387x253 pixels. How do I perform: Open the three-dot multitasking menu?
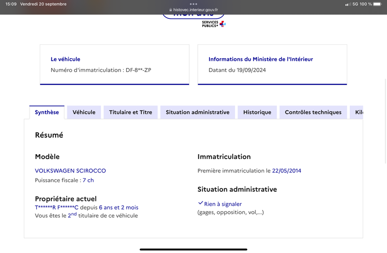pos(193,4)
